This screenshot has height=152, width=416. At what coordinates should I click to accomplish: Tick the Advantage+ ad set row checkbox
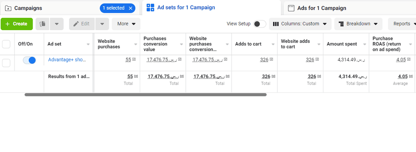click(x=6, y=63)
